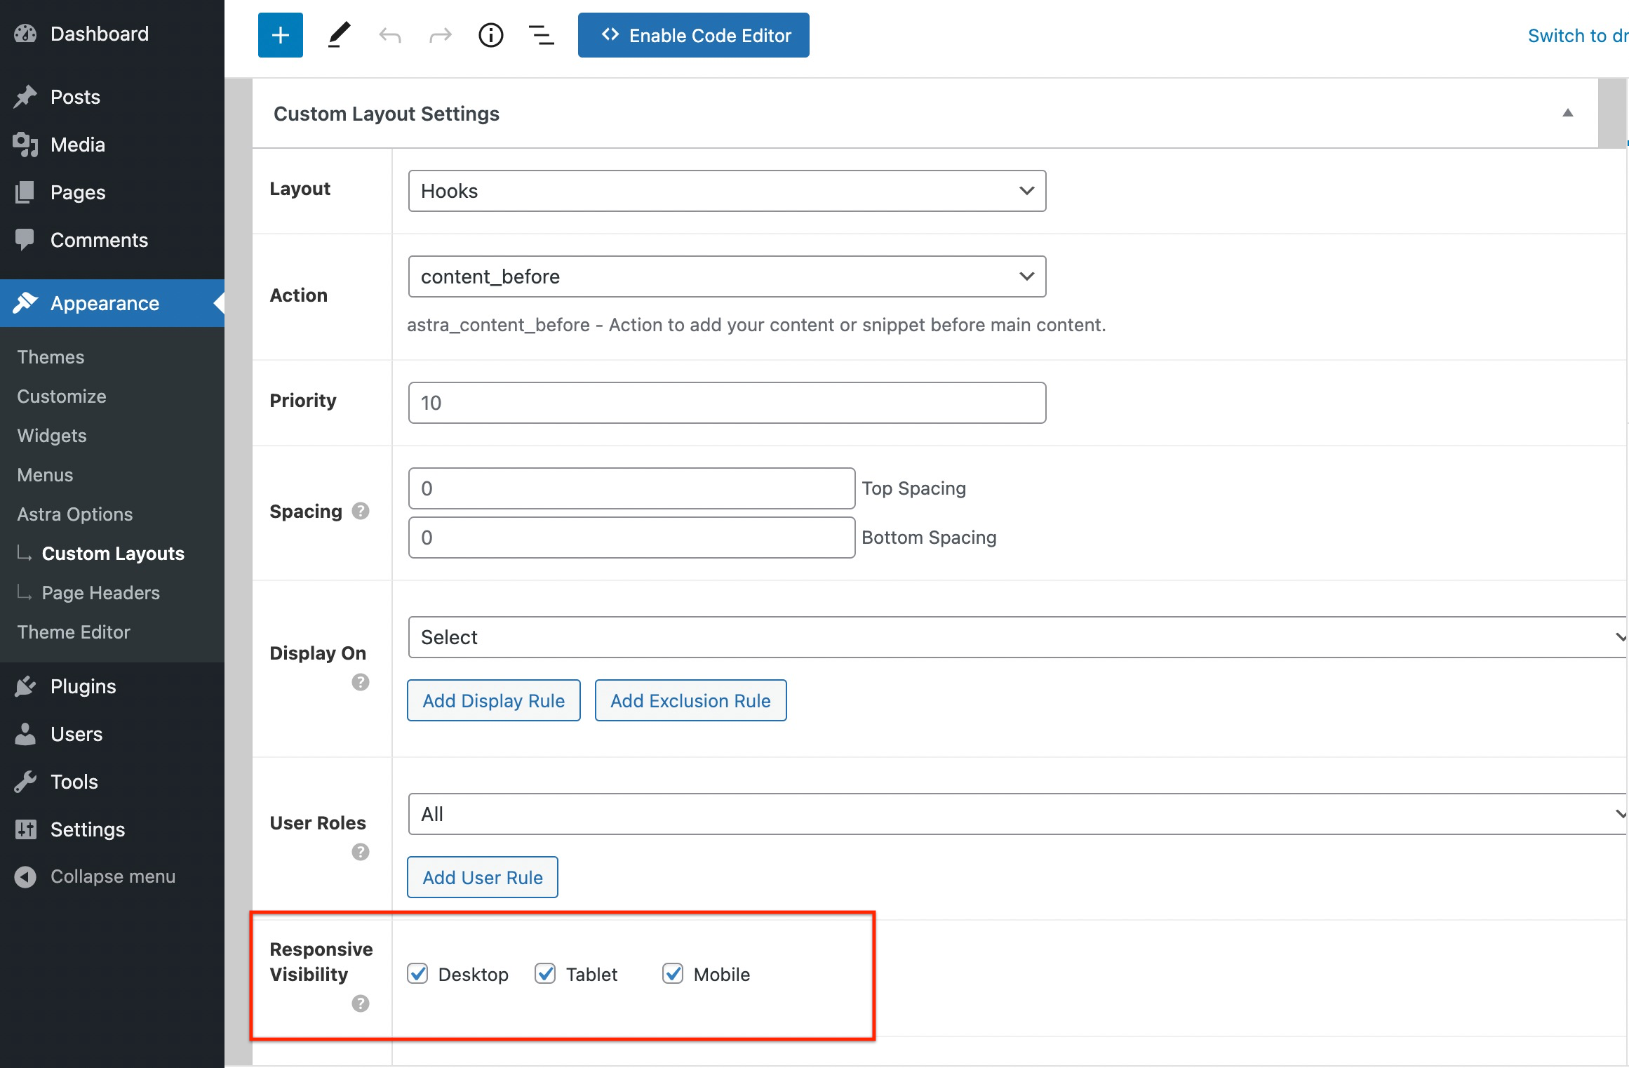The width and height of the screenshot is (1629, 1068).
Task: Click the Collapse menu arrow icon
Action: pyautogui.click(x=25, y=877)
